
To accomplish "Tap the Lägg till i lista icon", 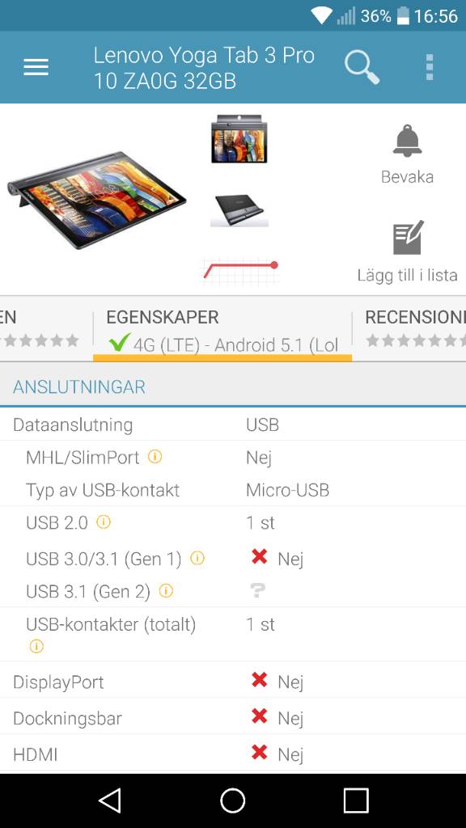I will pyautogui.click(x=408, y=237).
